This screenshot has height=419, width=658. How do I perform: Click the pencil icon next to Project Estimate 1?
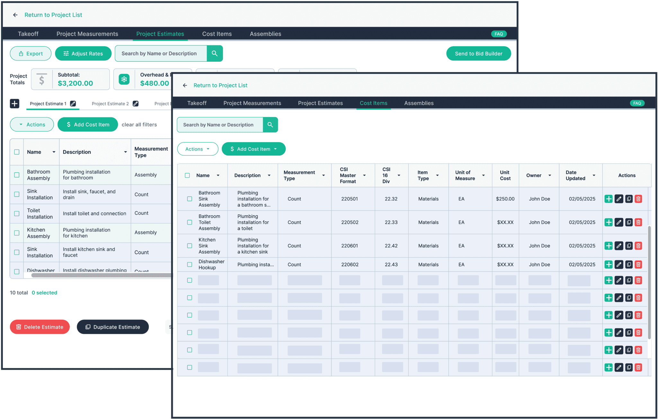click(x=73, y=104)
